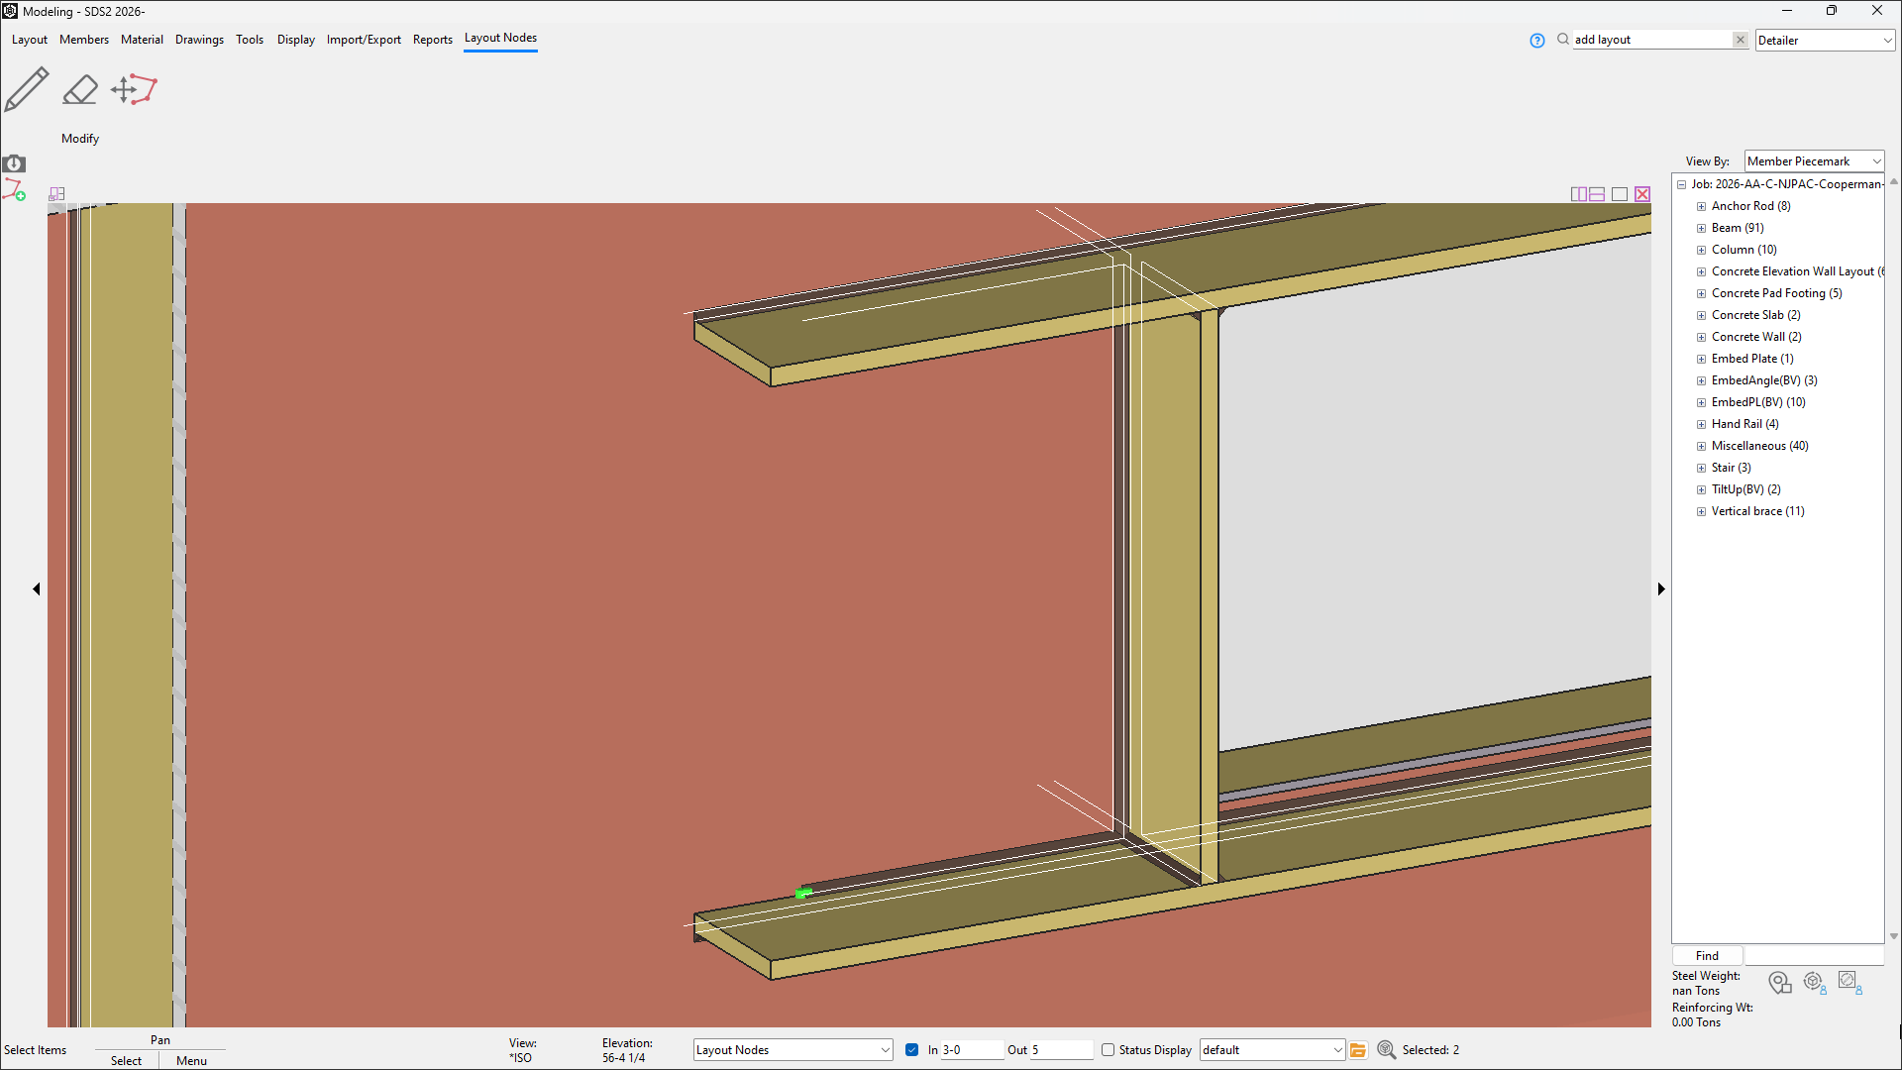Expand the Column (10) tree node
The image size is (1902, 1070).
(1701, 250)
